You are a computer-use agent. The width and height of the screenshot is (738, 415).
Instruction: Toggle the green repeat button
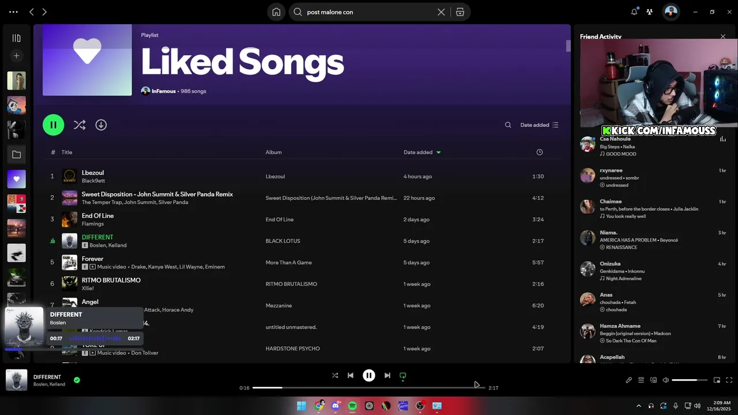tap(403, 375)
